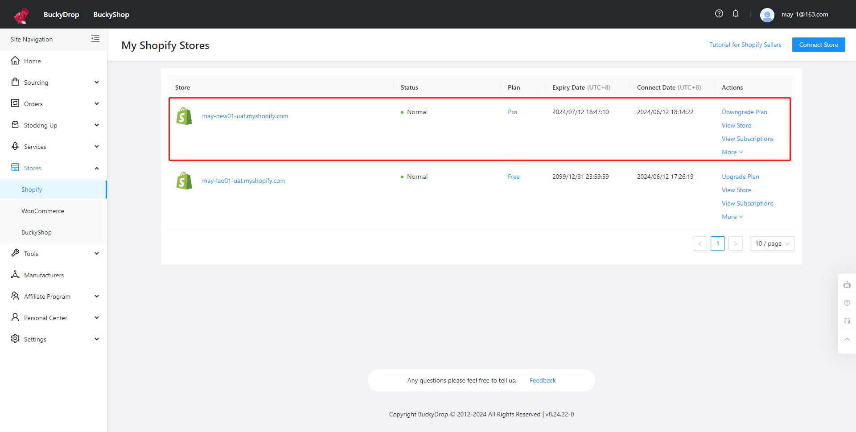View Subscriptions for may-new01-uat store
Image resolution: width=856 pixels, height=432 pixels.
[748, 139]
